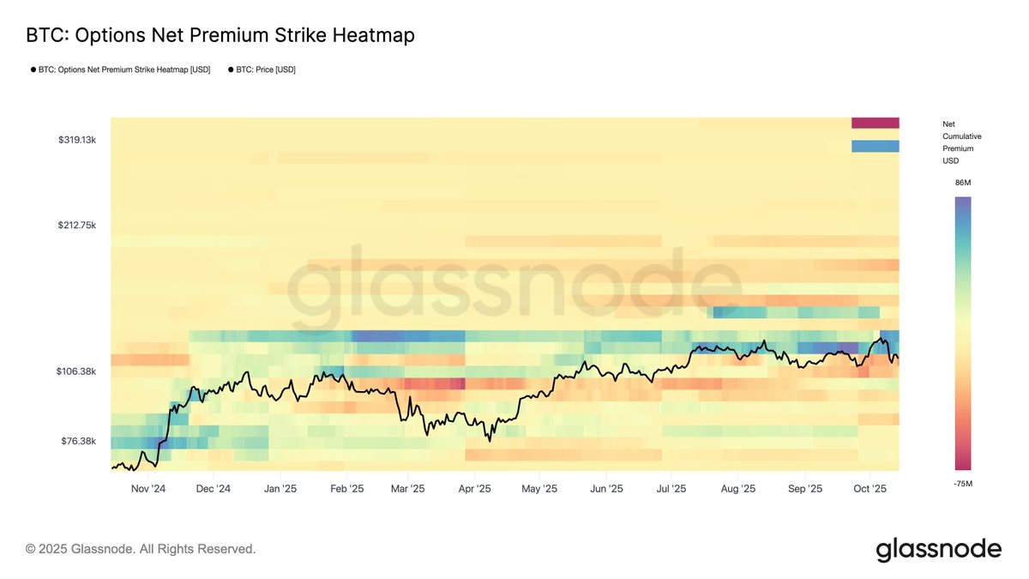Click the black dot beside BTC: Price legend
The width and height of the screenshot is (1029, 579).
pos(231,69)
